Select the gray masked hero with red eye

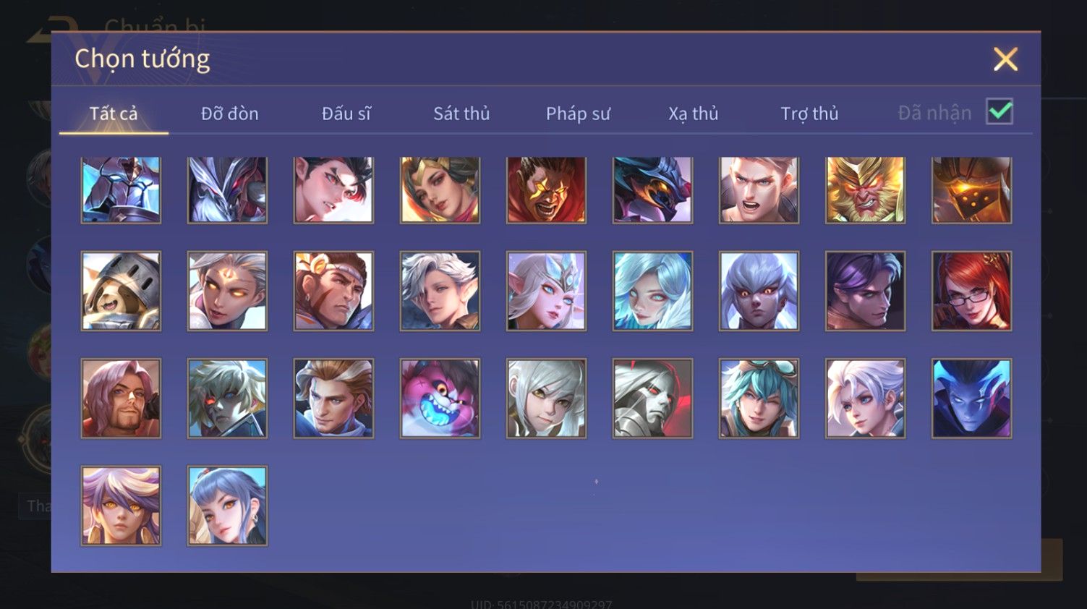tap(652, 398)
